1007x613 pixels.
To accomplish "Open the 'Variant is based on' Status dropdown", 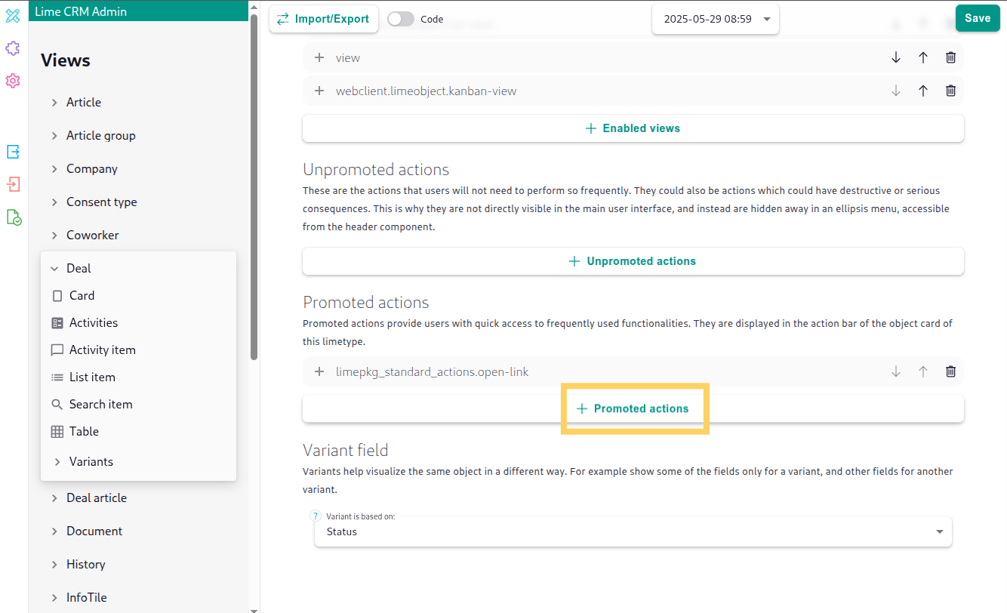I will [x=633, y=531].
